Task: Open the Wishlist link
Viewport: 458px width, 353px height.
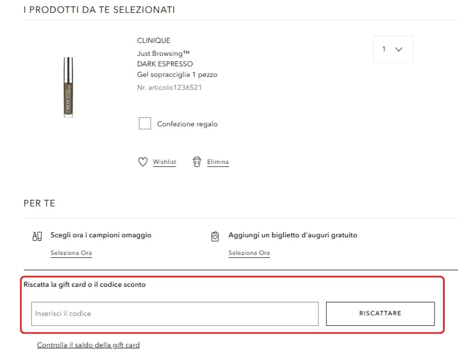Action: tap(164, 161)
